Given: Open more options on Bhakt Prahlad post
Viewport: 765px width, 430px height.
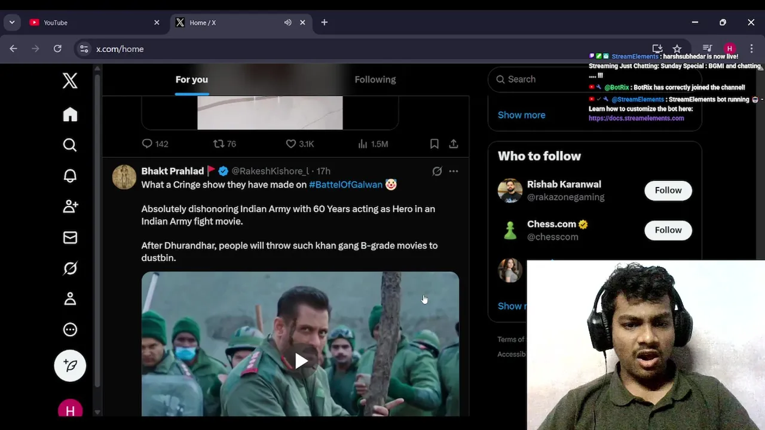Looking at the screenshot, I should (x=454, y=171).
